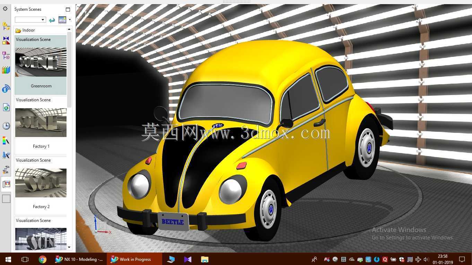The image size is (472, 265).
Task: Click the Factory 2 label
Action: coord(41,207)
